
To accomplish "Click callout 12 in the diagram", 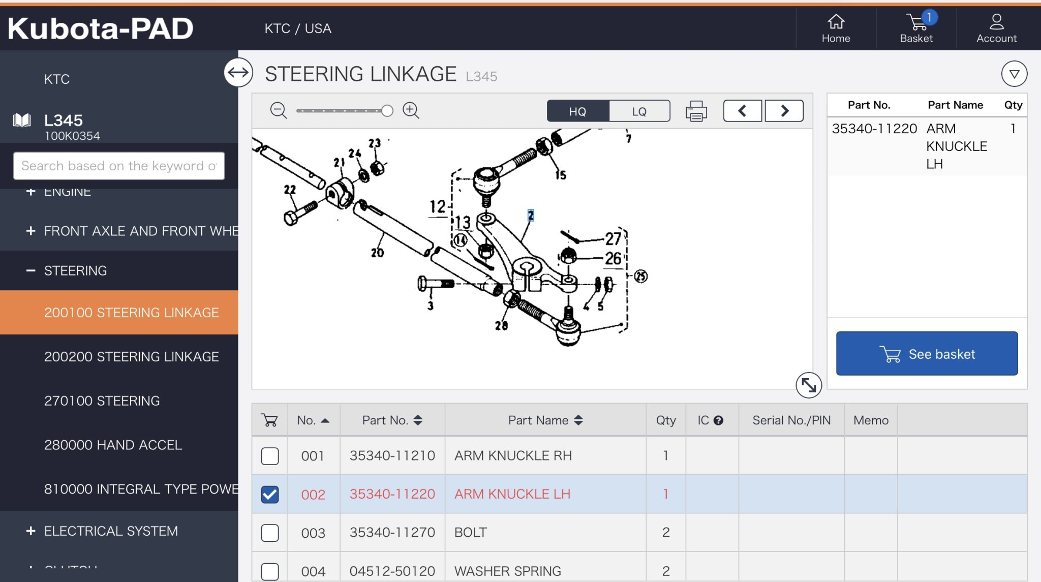I will tap(437, 206).
